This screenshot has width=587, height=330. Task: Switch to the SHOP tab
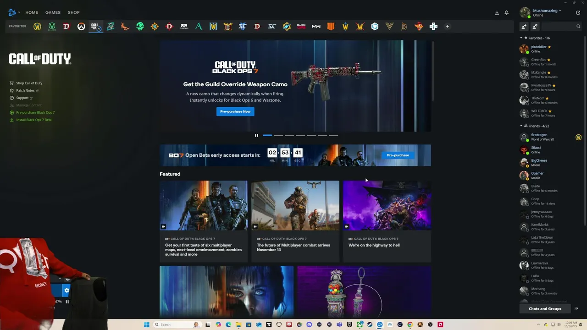[x=73, y=12]
